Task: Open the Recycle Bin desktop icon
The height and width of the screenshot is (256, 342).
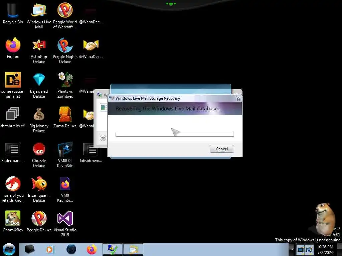Action: 13,13
